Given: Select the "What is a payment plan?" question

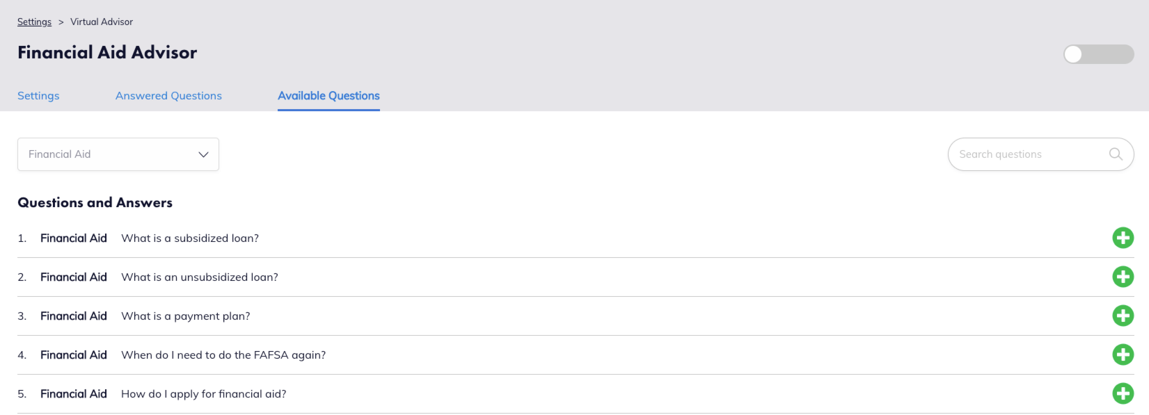Looking at the screenshot, I should 186,316.
